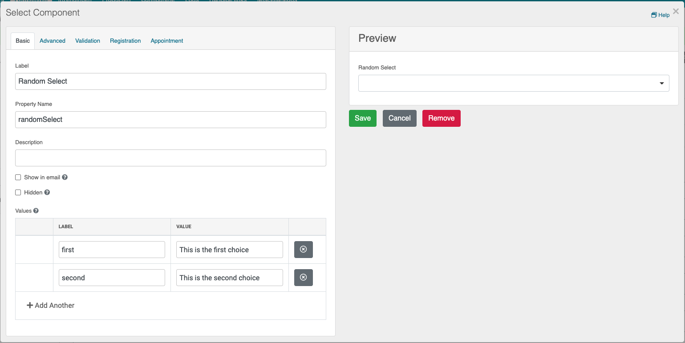
Task: Close the Select Component dialog
Action: [x=676, y=12]
